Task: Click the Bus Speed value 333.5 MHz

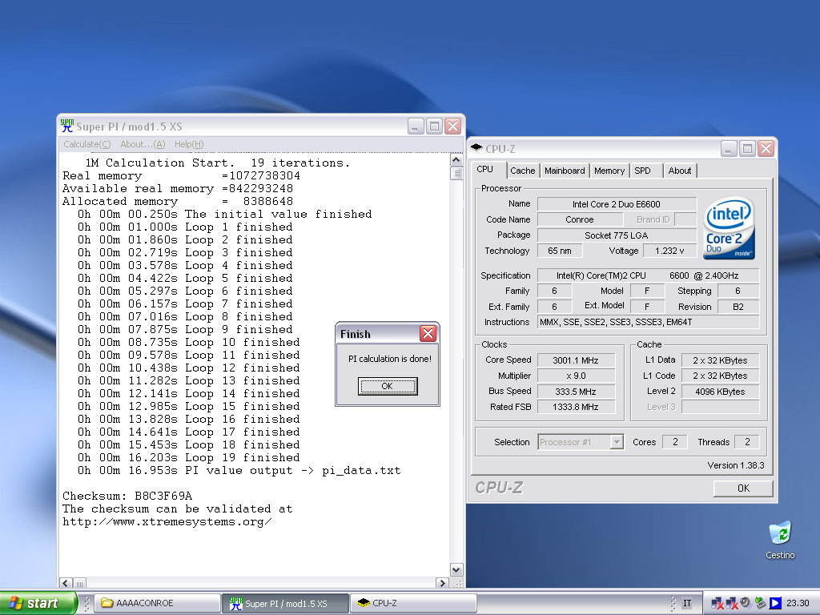Action: (576, 391)
